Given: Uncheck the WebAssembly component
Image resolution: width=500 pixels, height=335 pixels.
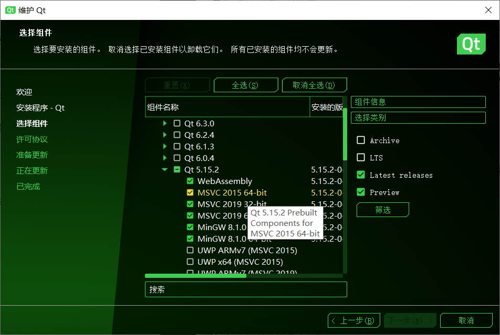Looking at the screenshot, I should coord(190,181).
